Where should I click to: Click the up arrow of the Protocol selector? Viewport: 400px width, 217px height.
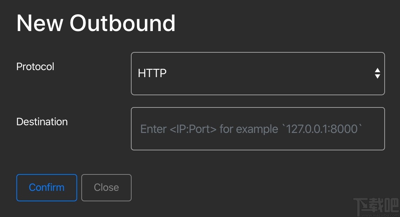(377, 70)
